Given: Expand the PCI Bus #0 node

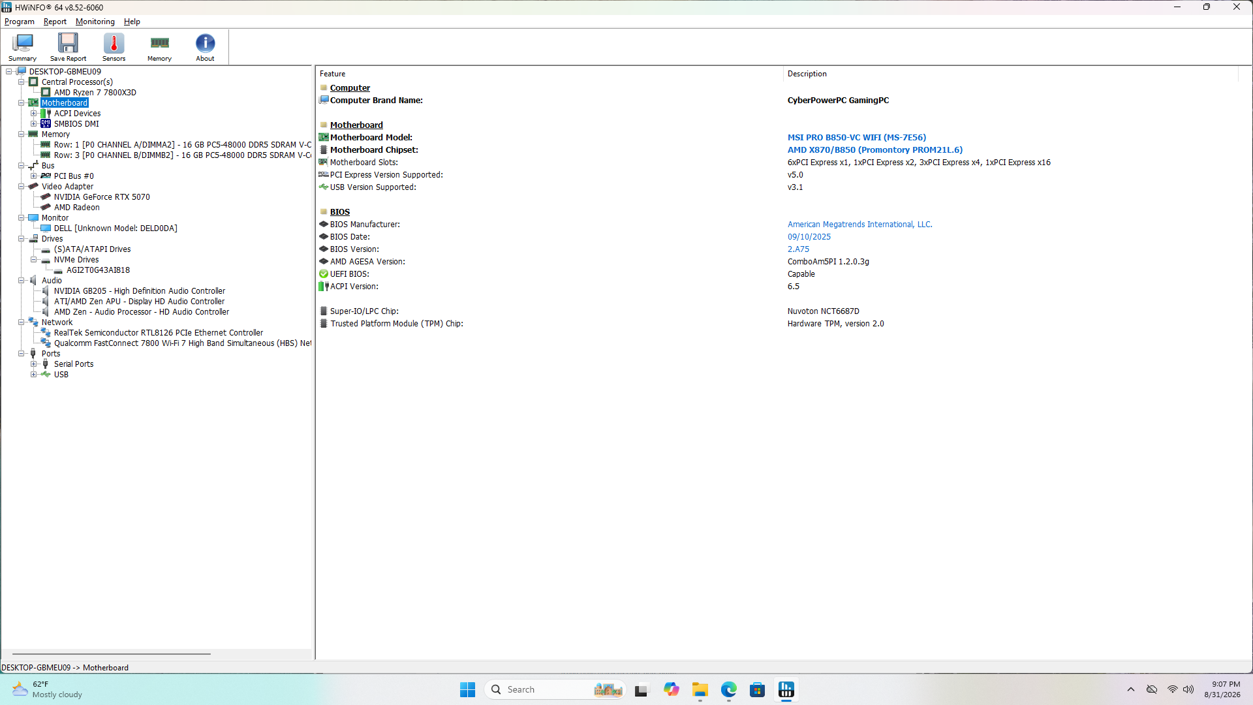Looking at the screenshot, I should click(34, 176).
